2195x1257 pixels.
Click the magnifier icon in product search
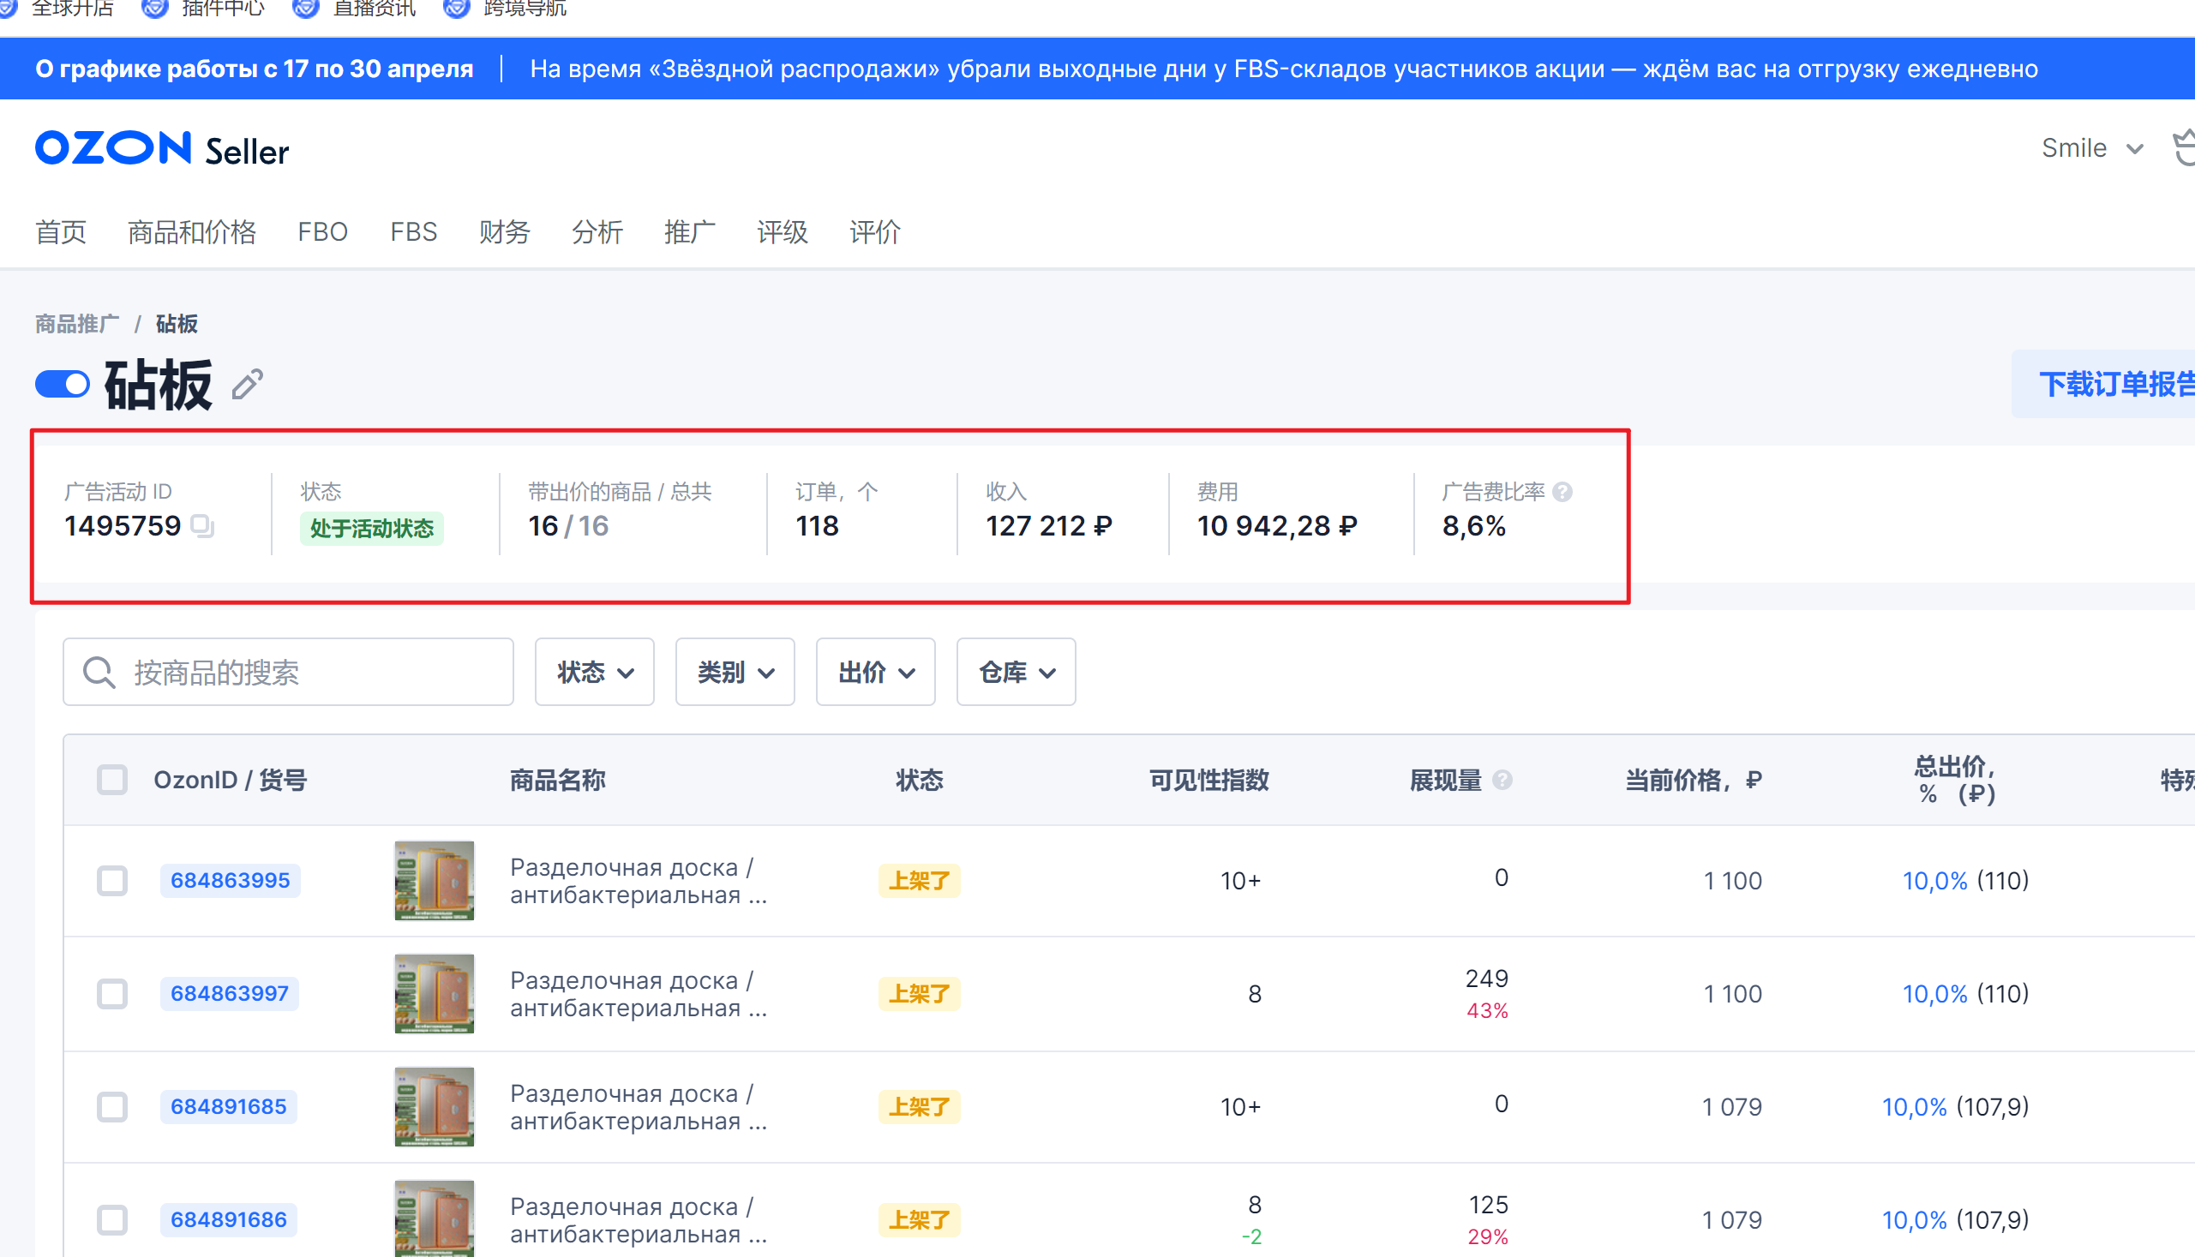(99, 672)
